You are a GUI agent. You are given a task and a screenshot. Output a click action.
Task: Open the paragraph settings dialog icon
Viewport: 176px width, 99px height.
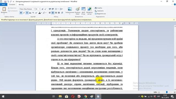pos(62,13)
